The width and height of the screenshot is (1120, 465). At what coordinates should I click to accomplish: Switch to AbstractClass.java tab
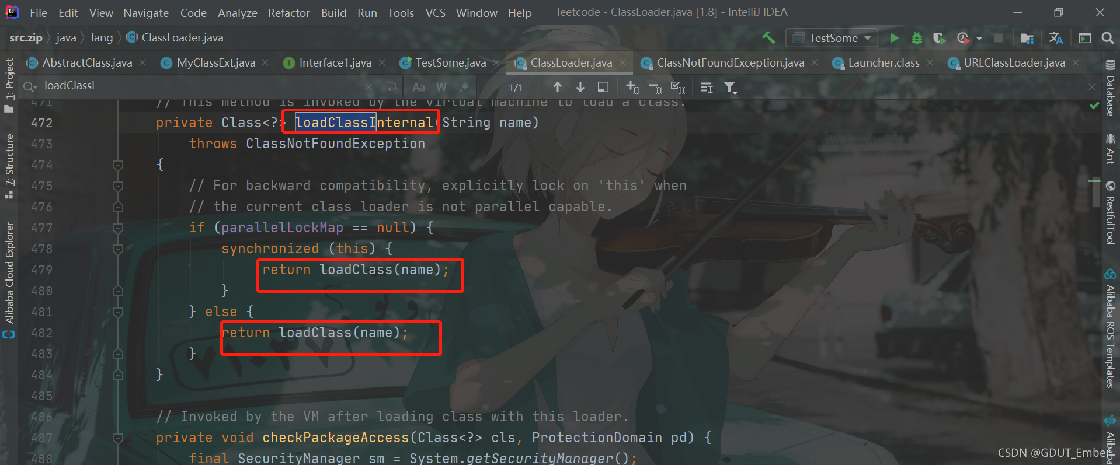(87, 62)
